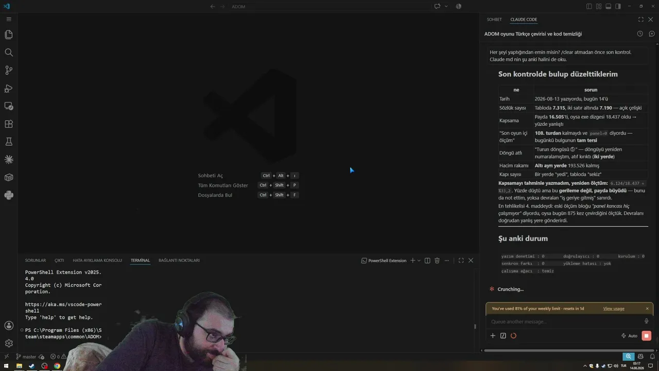The width and height of the screenshot is (659, 371).
Task: Maximize the terminal panel
Action: click(461, 261)
